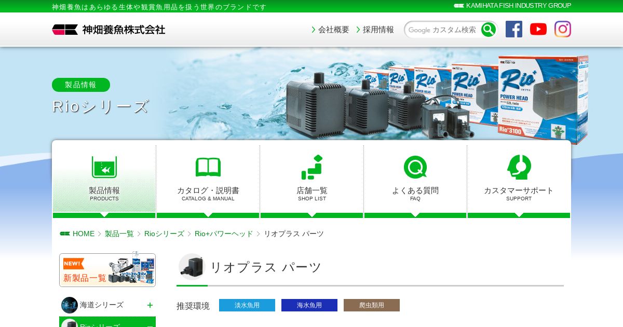Click the Rio+ 3100 product box image
The height and width of the screenshot is (327, 623).
(543, 100)
